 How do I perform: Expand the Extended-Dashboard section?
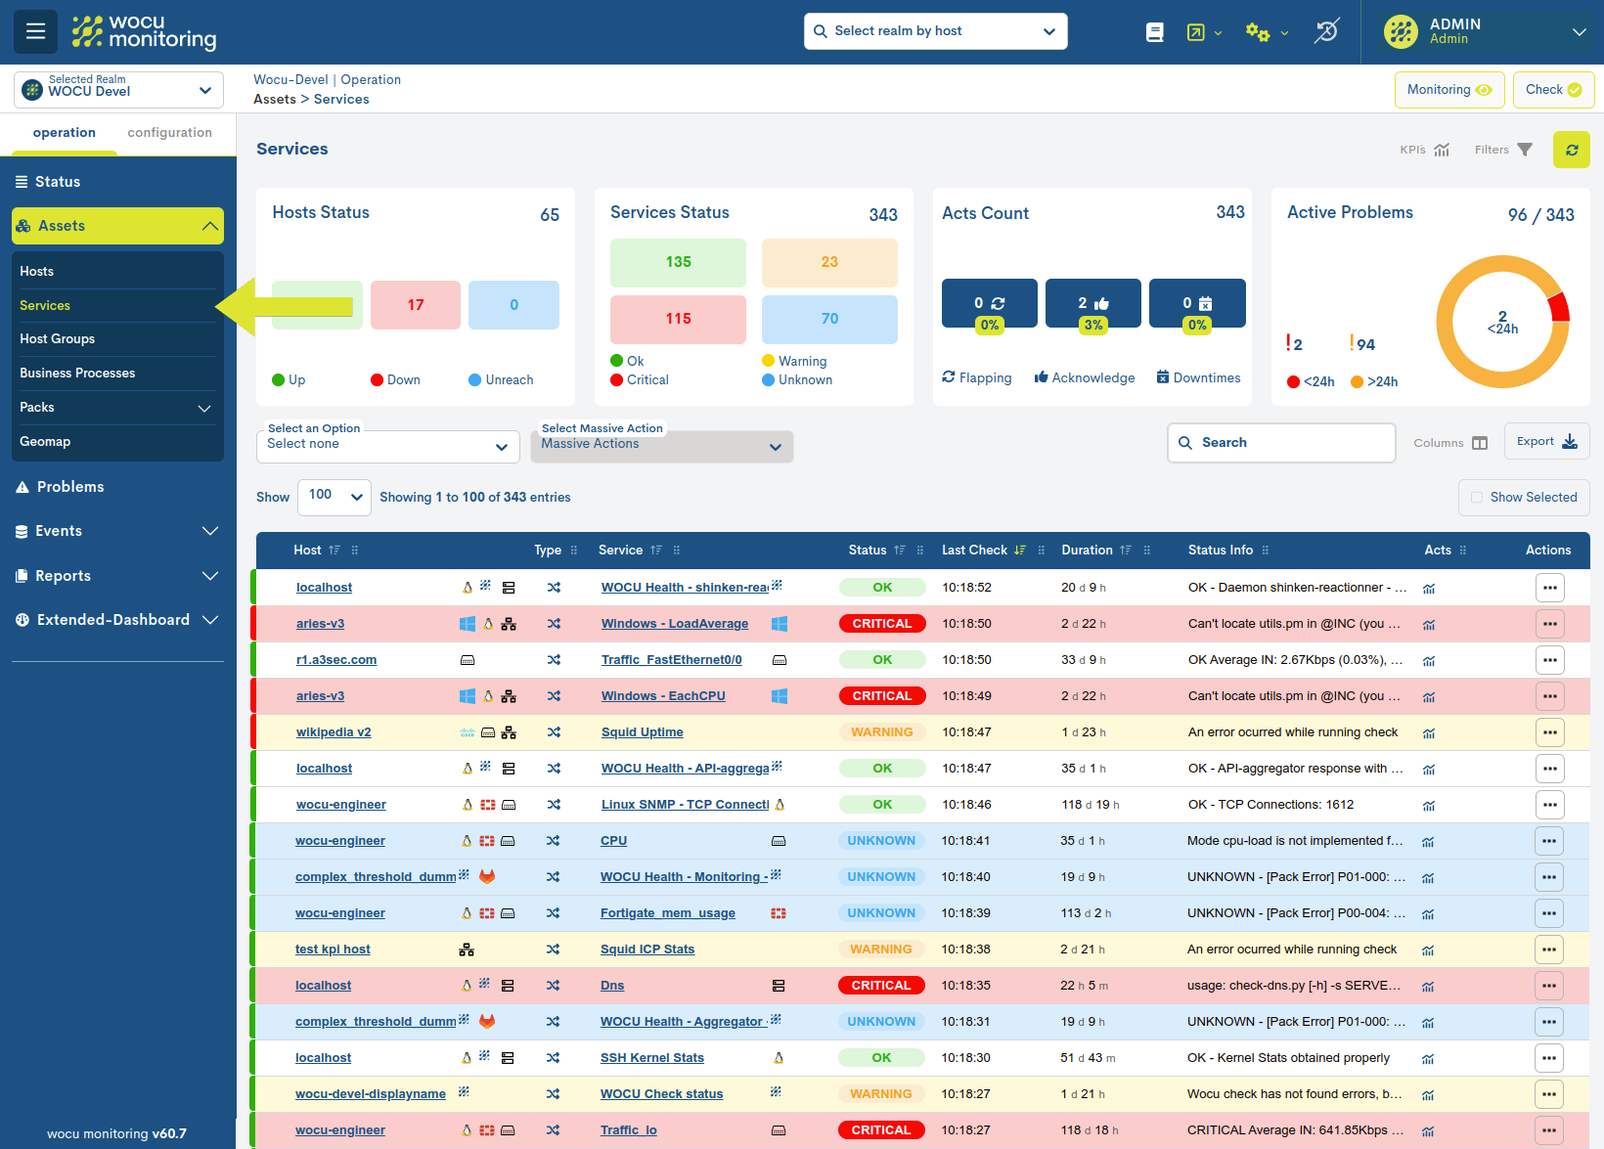[117, 620]
